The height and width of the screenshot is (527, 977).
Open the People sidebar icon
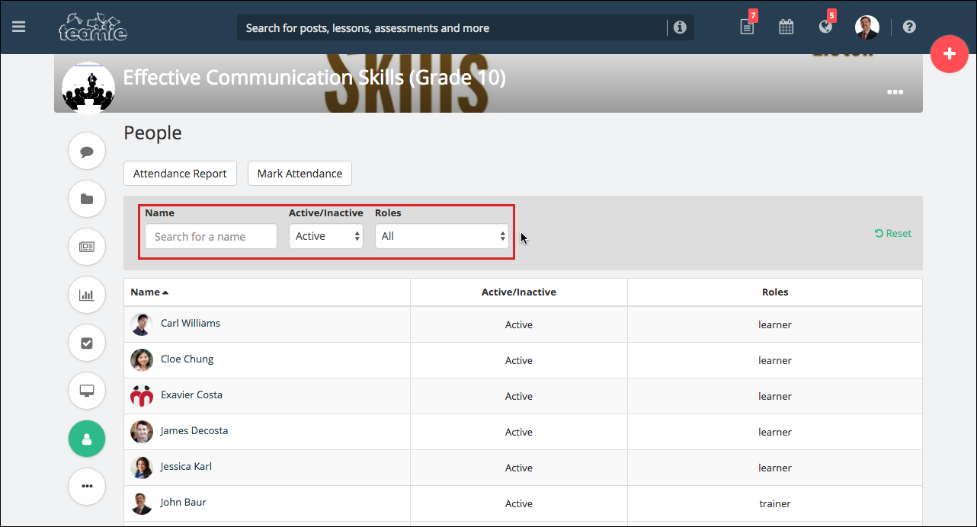(87, 439)
